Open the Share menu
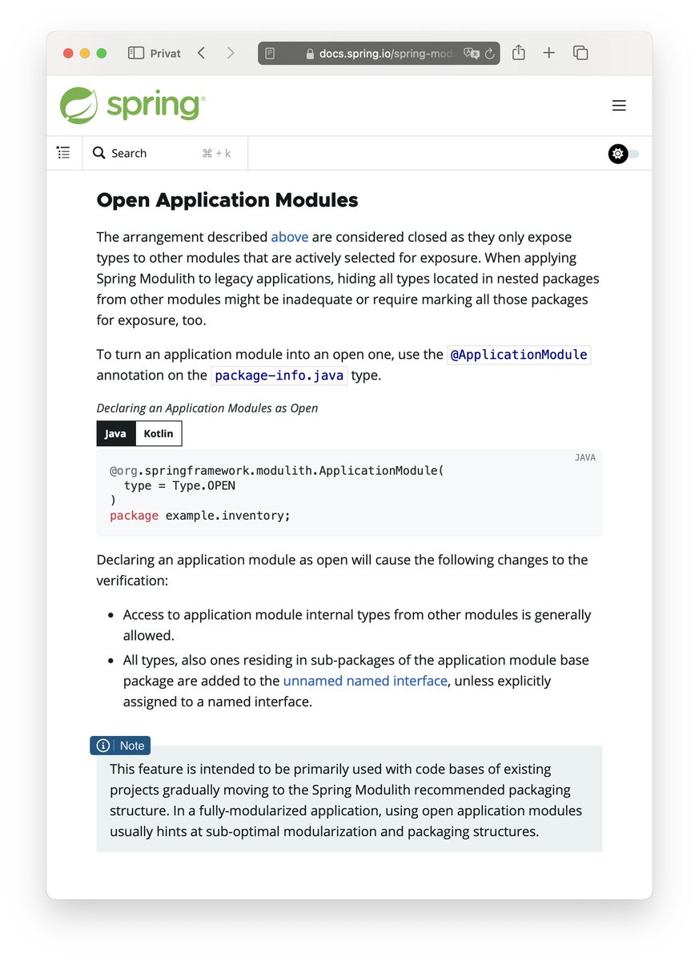Screen dimensions: 699x961 point(519,53)
